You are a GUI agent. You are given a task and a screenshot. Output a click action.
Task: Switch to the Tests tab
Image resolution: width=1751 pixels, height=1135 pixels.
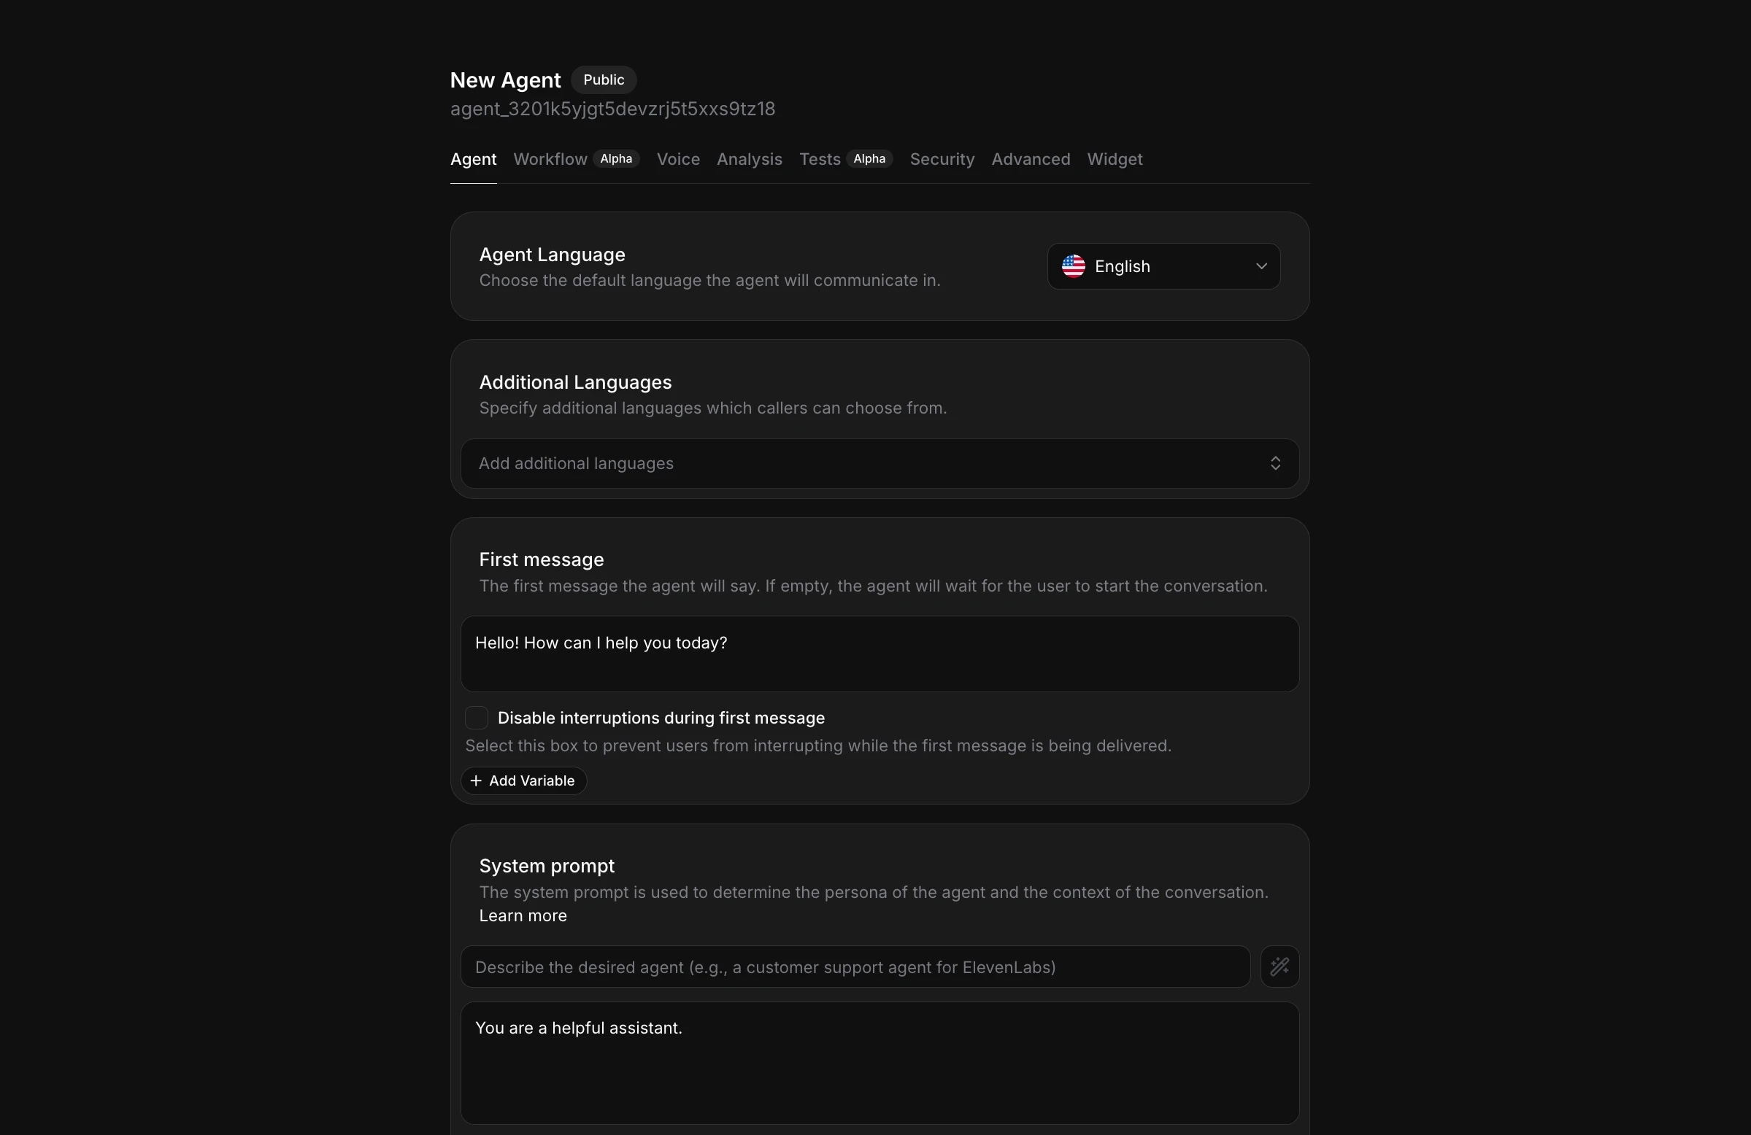click(819, 159)
